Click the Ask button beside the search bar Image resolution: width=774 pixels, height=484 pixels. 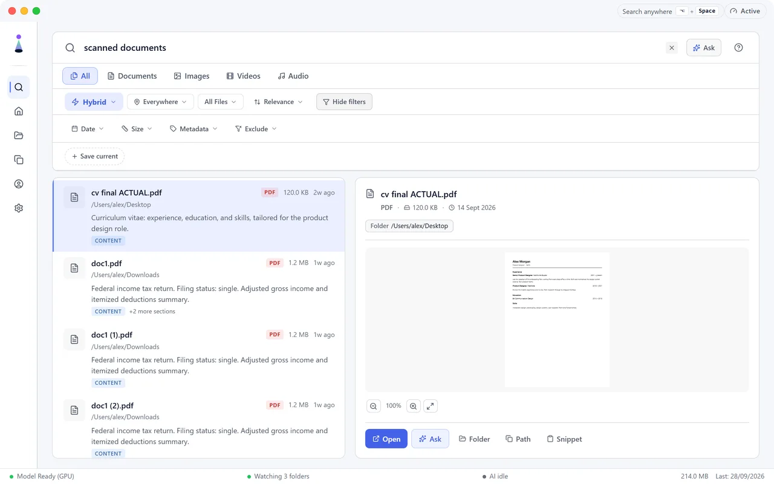coord(704,48)
